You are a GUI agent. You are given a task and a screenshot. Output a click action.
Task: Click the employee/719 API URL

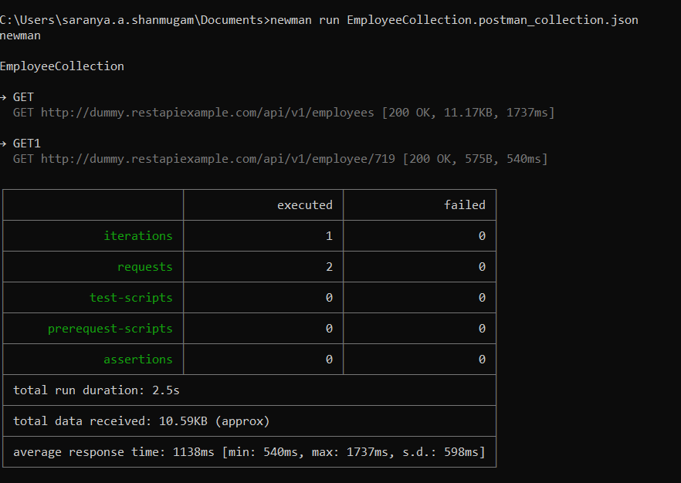[218, 159]
